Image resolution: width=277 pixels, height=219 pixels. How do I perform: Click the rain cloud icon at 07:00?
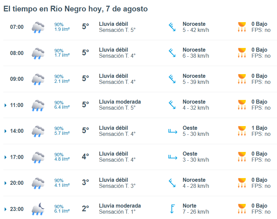click(x=38, y=27)
